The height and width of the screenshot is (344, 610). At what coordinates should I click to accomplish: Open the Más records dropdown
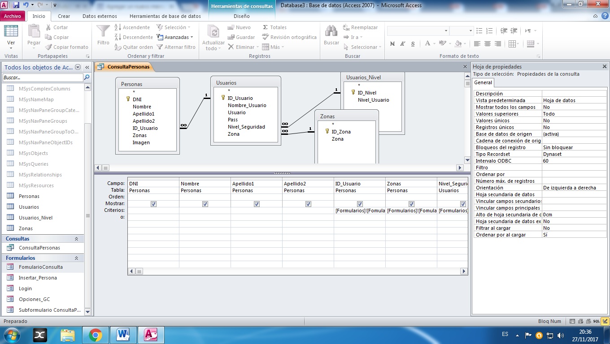point(273,47)
